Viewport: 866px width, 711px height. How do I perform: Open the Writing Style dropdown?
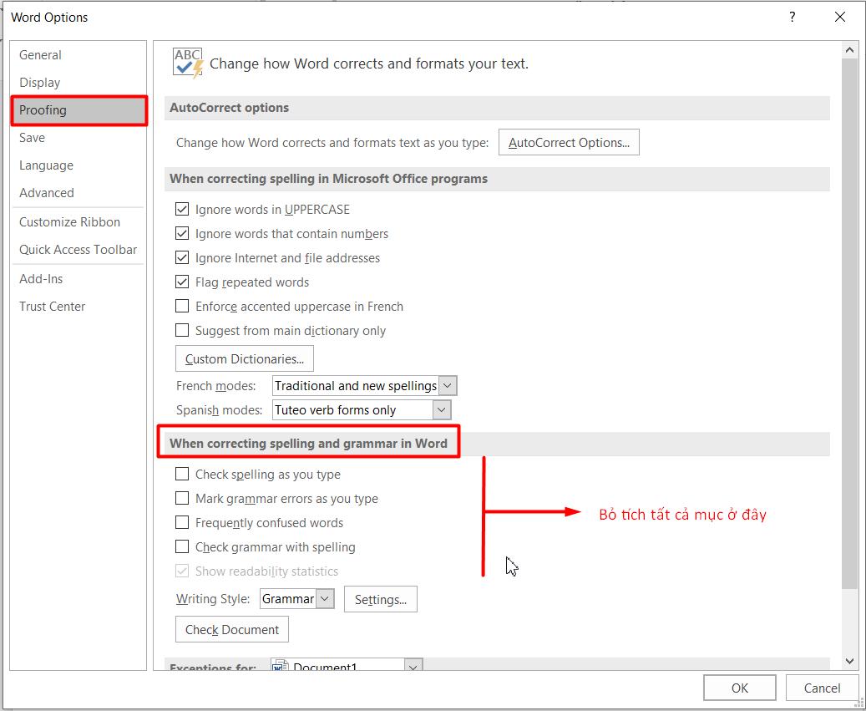tap(326, 599)
